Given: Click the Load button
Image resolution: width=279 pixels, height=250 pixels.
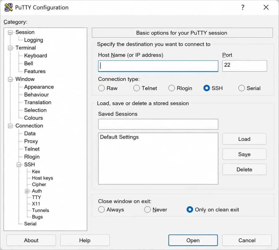Looking at the screenshot, I should click(x=244, y=139).
